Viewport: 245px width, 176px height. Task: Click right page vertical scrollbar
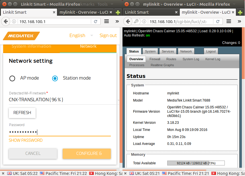tap(243, 53)
